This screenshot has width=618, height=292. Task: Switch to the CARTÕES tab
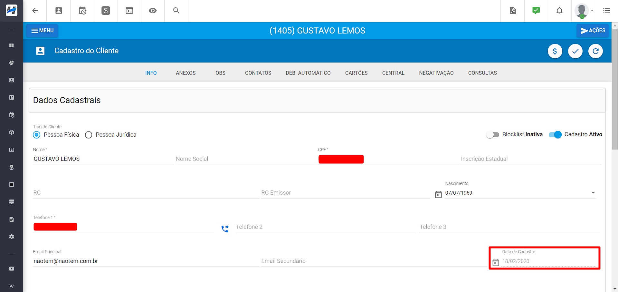(356, 73)
